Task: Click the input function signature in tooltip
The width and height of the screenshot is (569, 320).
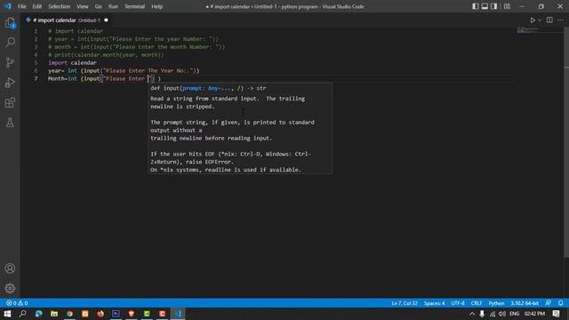Action: tap(208, 88)
